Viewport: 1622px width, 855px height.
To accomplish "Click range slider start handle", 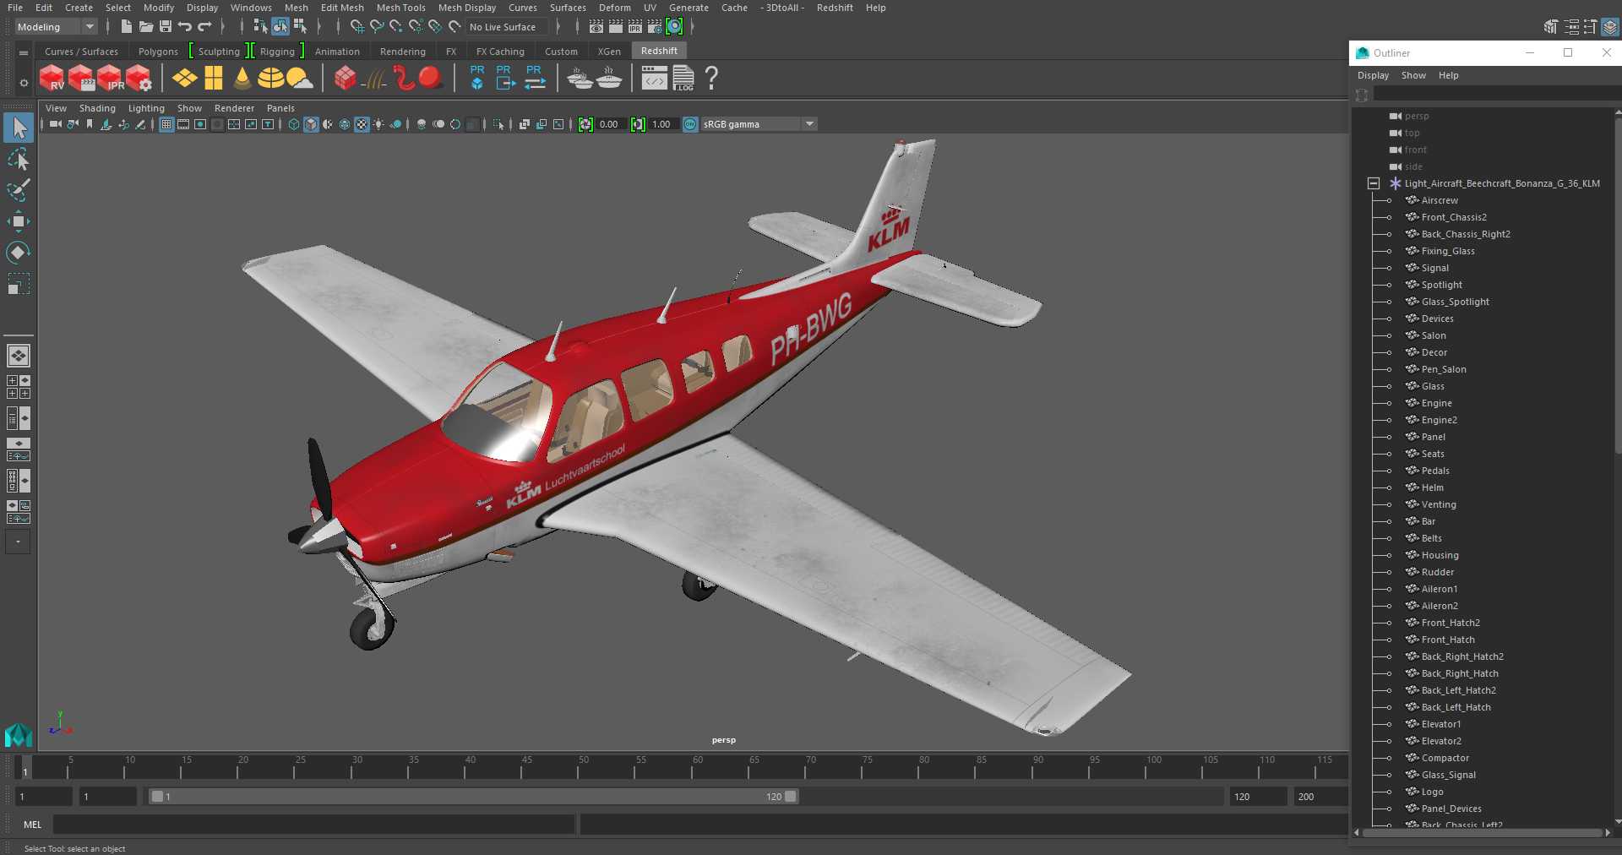I will click(157, 796).
